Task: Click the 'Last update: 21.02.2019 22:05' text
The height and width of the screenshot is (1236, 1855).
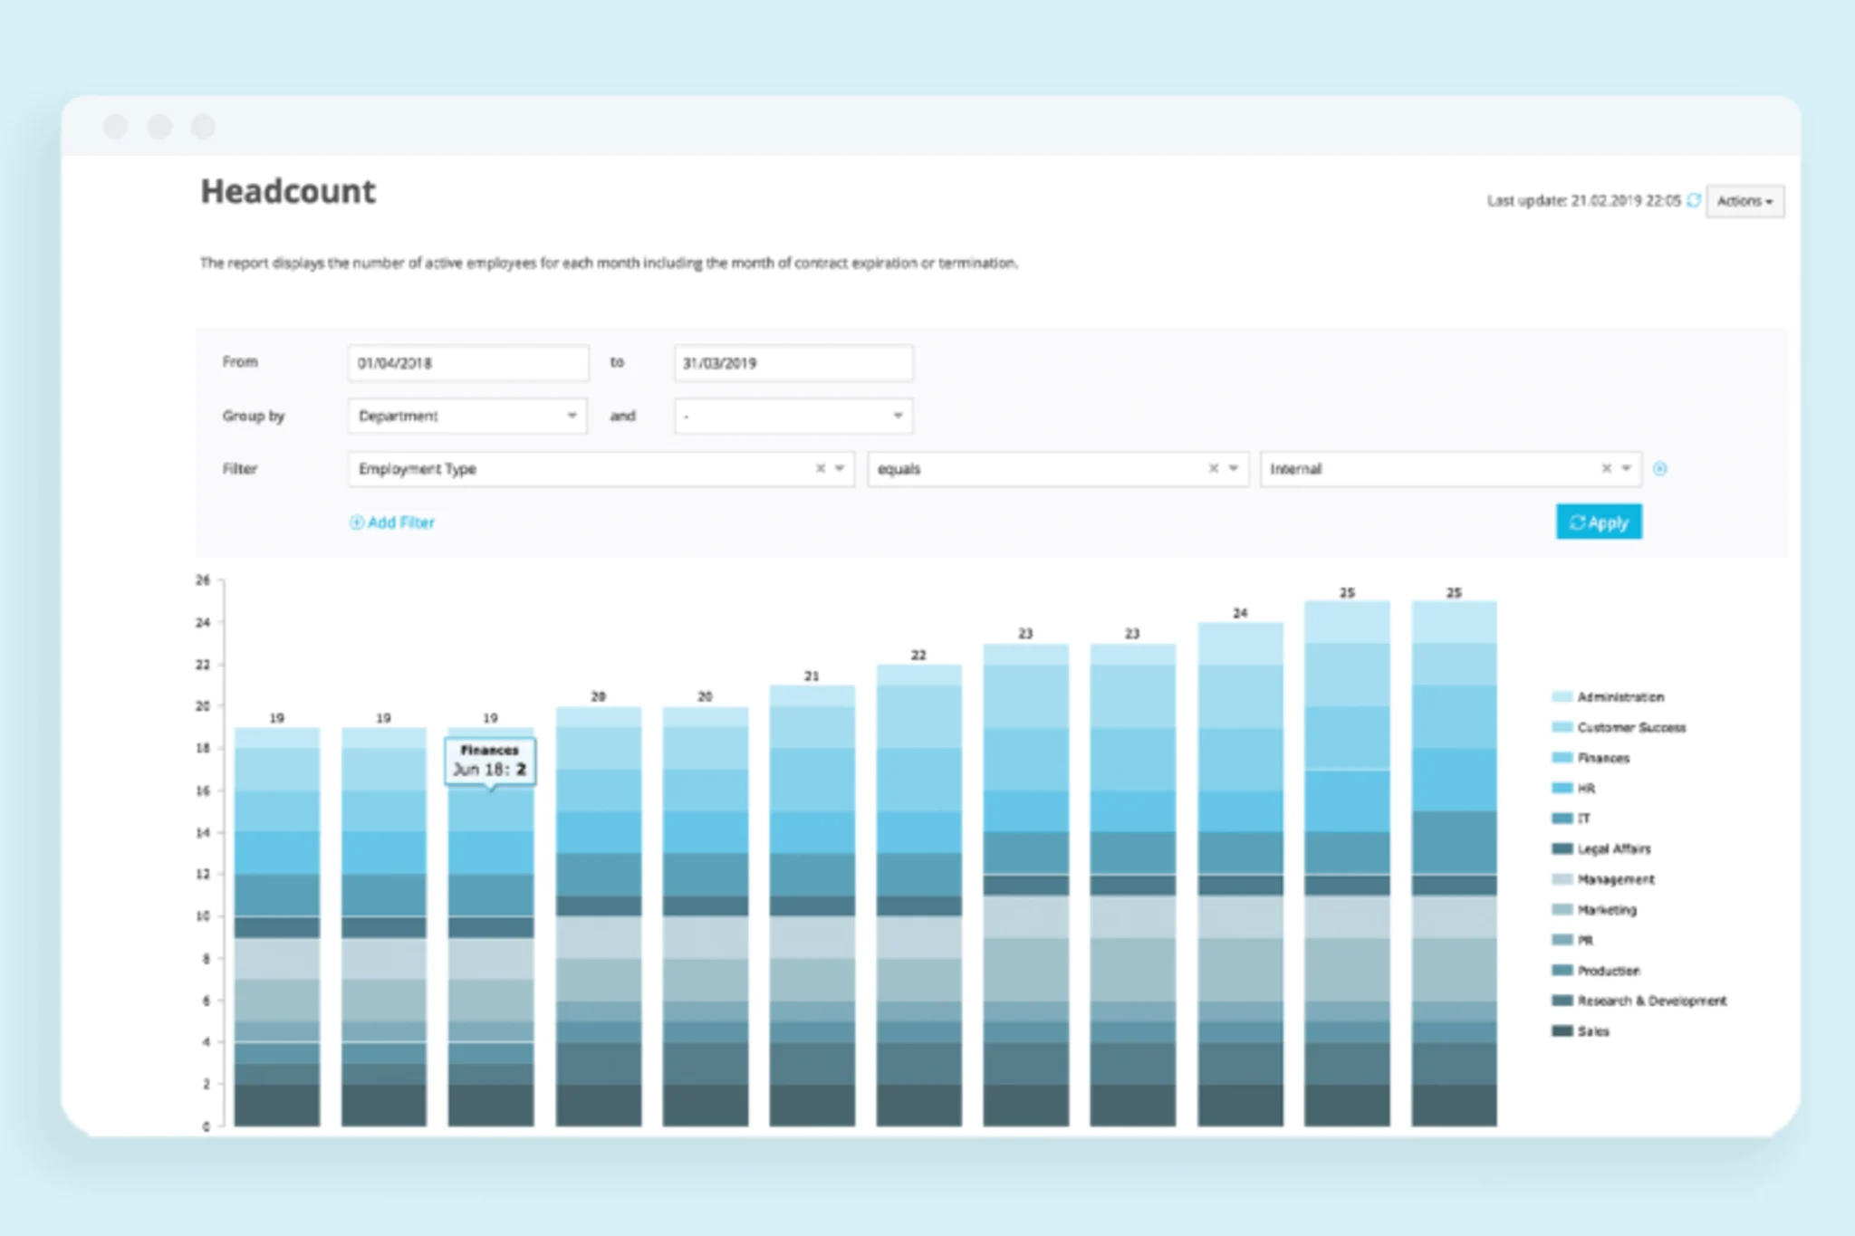Action: coord(1583,201)
